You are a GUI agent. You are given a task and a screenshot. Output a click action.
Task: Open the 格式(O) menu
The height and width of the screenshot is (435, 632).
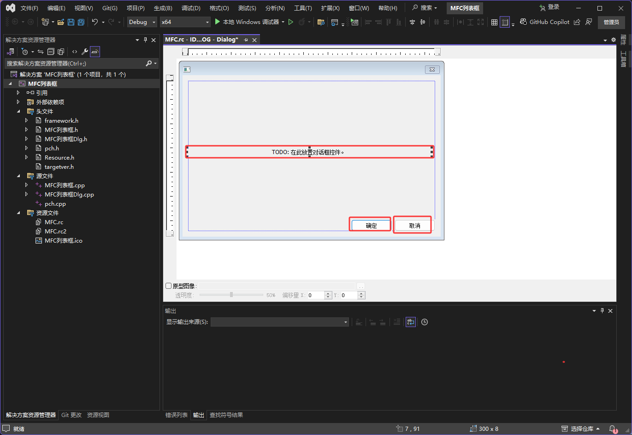pyautogui.click(x=219, y=8)
